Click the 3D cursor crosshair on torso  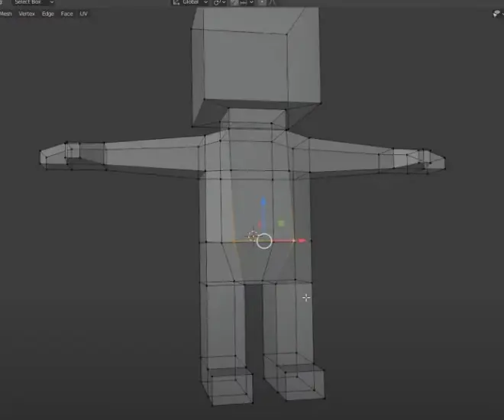pos(253,236)
